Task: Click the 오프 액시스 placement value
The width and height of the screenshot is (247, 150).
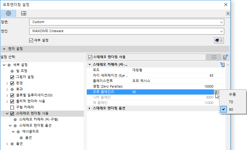Action: 141,81
